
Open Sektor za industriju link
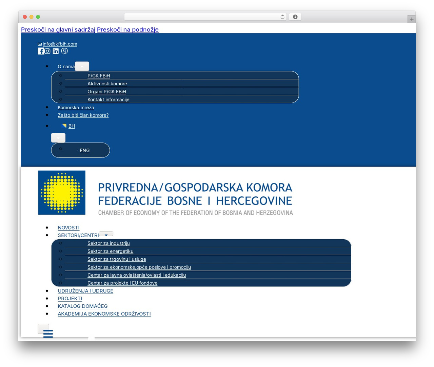(108, 243)
